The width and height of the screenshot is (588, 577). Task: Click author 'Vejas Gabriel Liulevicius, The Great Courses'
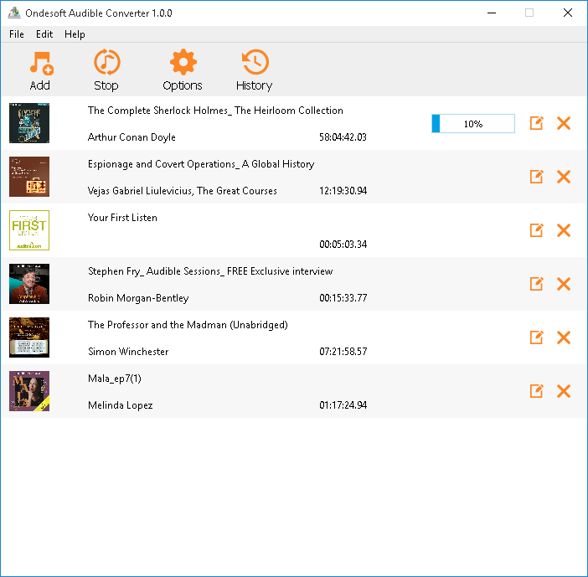(183, 191)
